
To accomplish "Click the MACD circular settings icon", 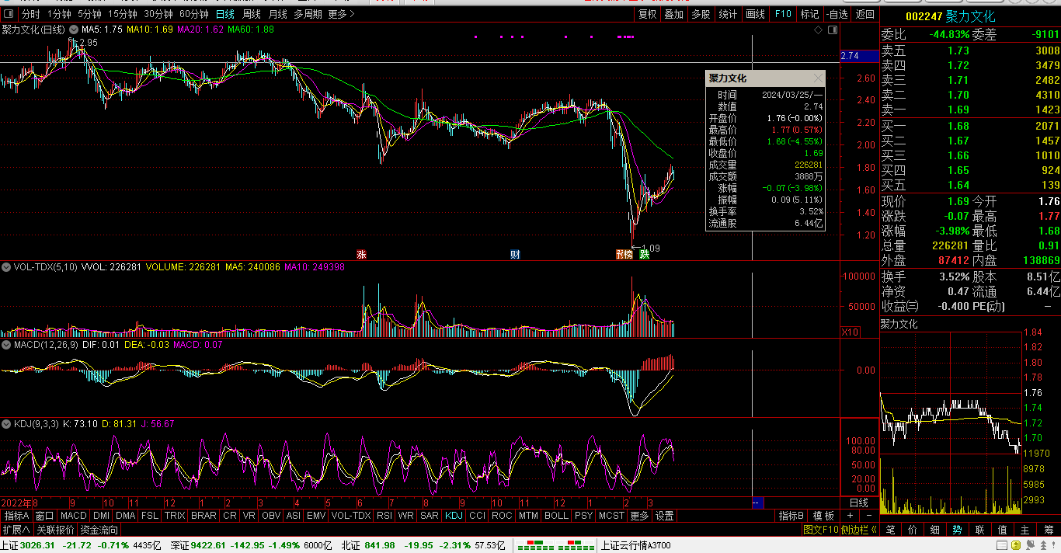I will tap(6, 344).
